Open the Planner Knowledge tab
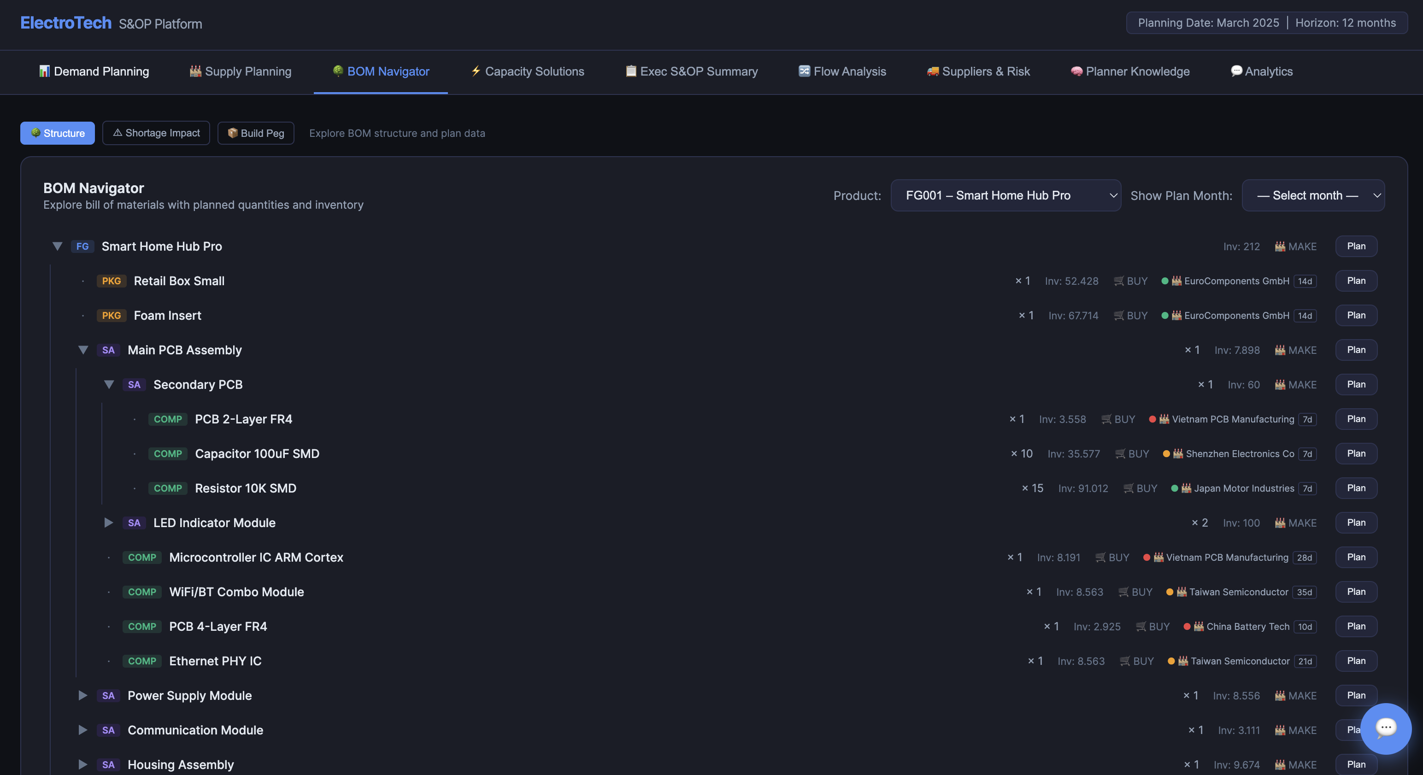 click(1130, 71)
